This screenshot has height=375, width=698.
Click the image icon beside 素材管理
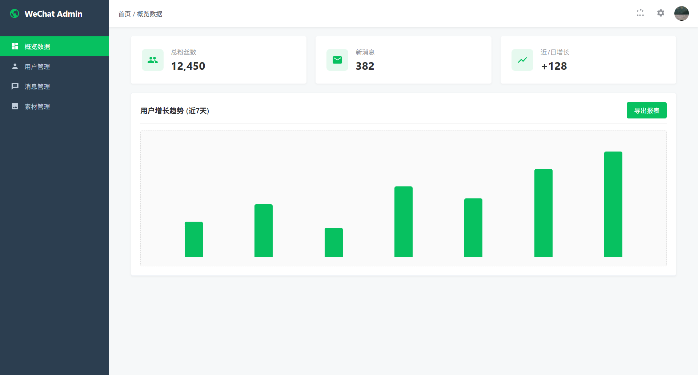(x=15, y=106)
